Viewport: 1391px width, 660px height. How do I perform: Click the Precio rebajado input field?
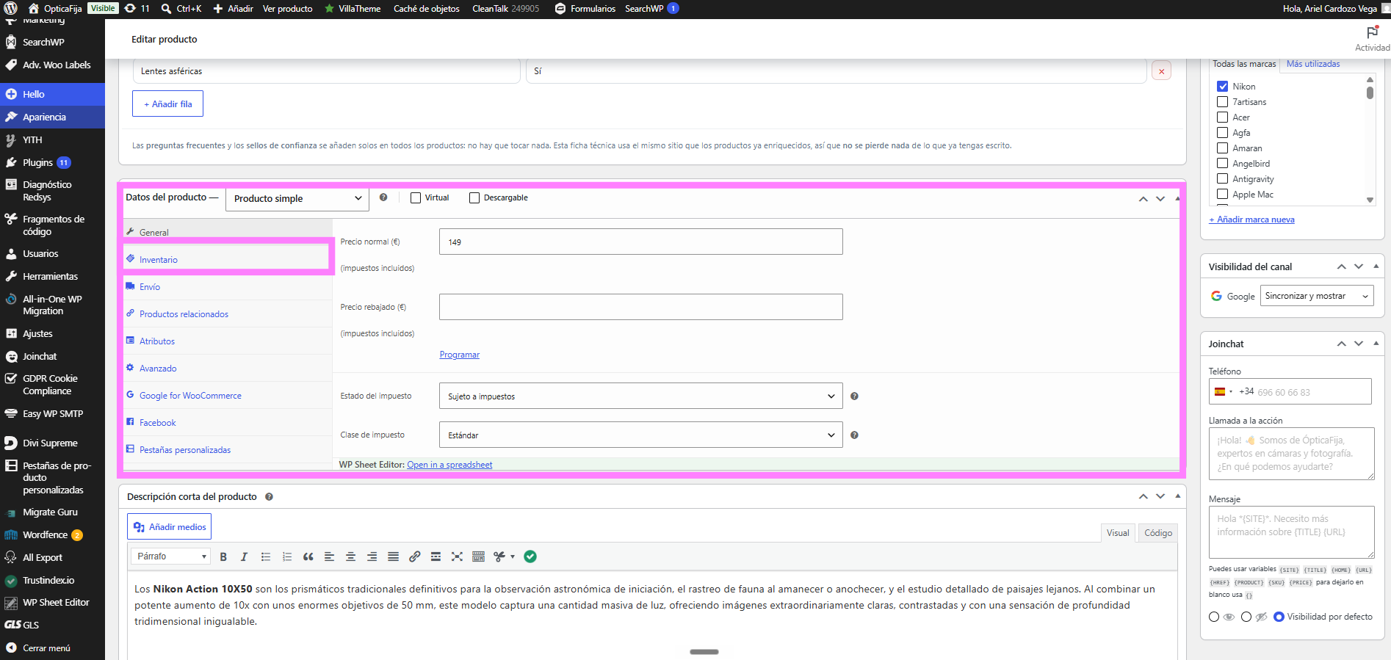tap(641, 307)
